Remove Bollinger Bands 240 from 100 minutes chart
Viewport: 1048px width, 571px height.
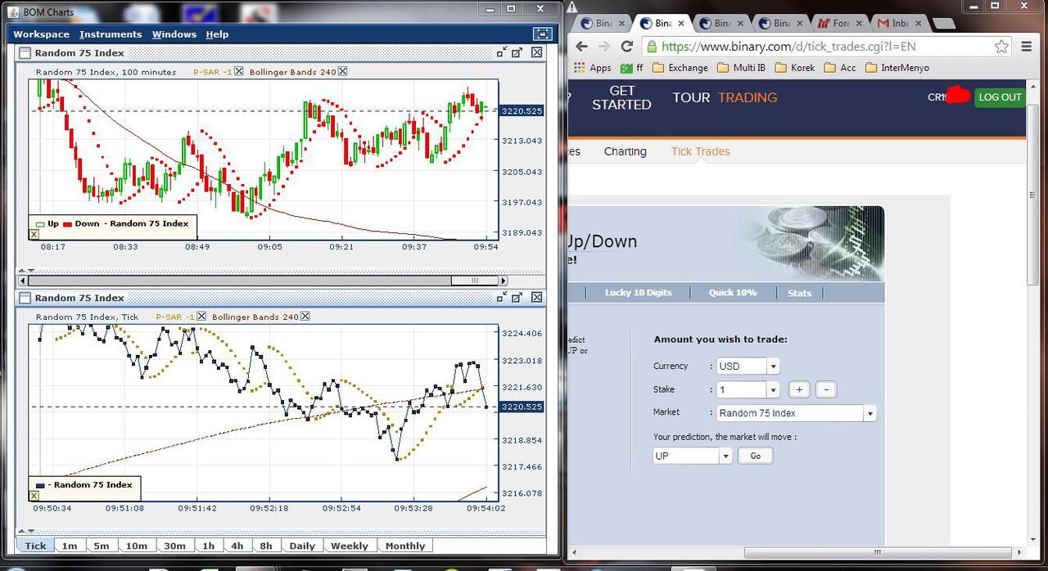342,71
